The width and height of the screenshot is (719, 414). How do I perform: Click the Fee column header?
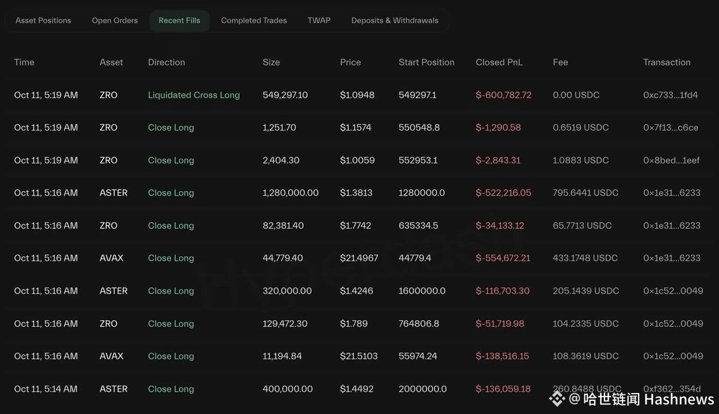coord(560,62)
